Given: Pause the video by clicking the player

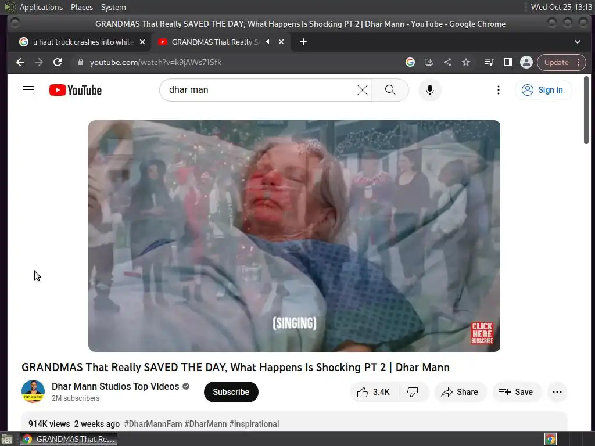Looking at the screenshot, I should click(294, 236).
